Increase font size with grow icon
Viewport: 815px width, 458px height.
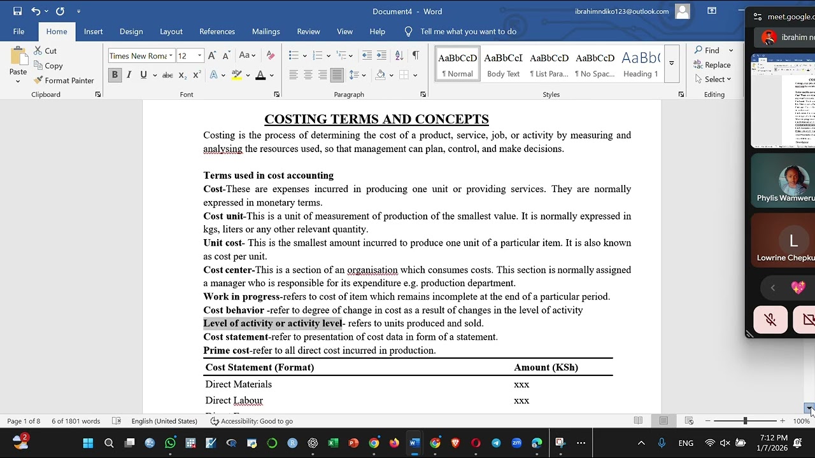pos(212,55)
